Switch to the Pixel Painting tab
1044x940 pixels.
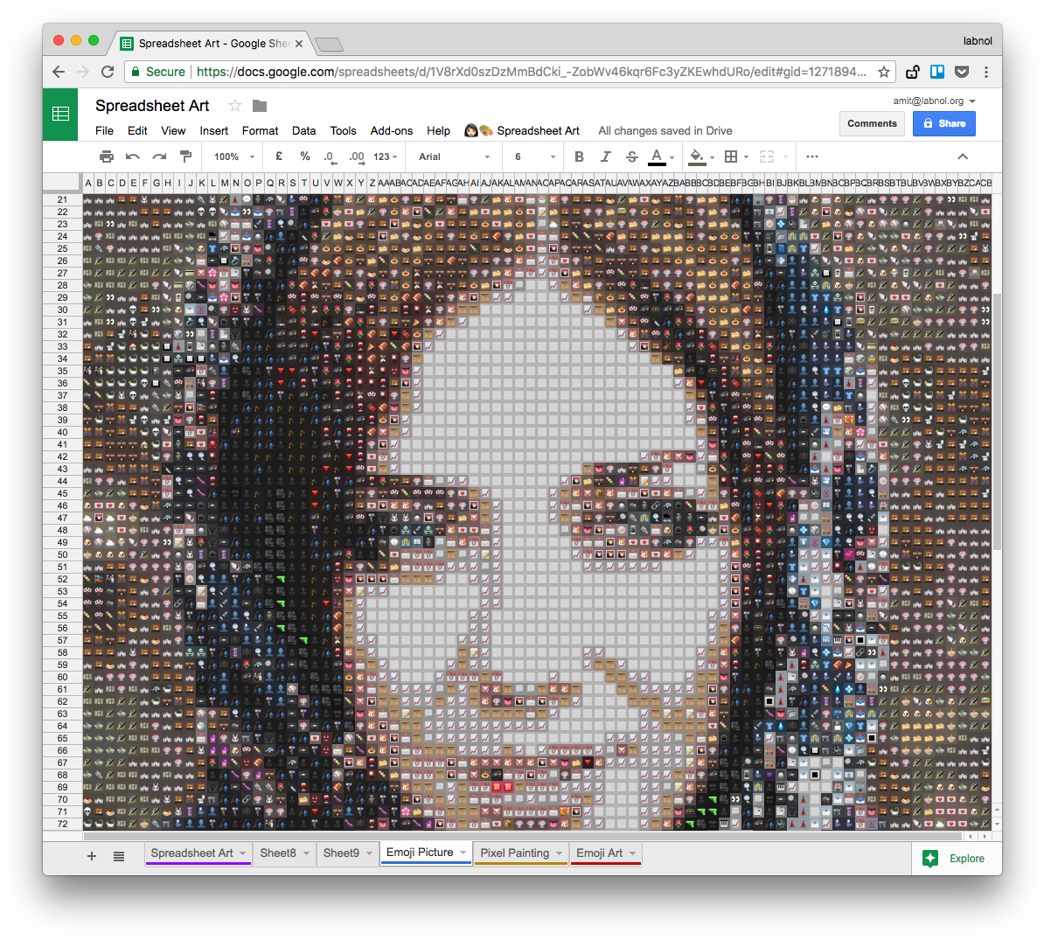point(515,853)
